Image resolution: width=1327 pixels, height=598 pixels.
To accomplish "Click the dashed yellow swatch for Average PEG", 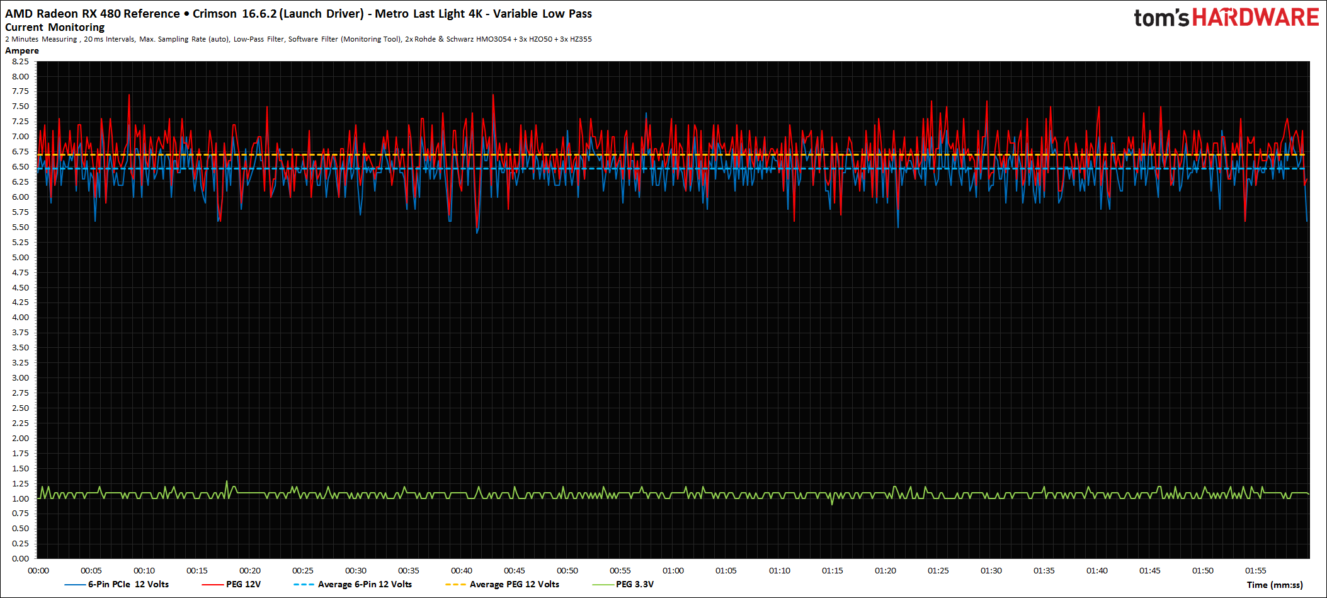I will [456, 585].
